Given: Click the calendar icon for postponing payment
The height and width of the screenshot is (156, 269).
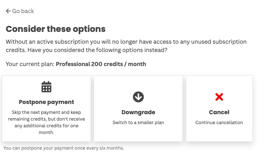Looking at the screenshot, I should pos(46,87).
